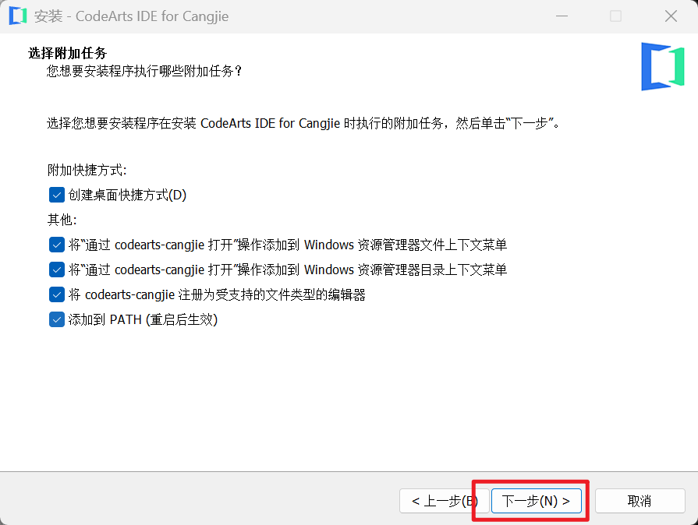Click the large CodeArts logo beside the heading
698x525 pixels.
coord(662,66)
